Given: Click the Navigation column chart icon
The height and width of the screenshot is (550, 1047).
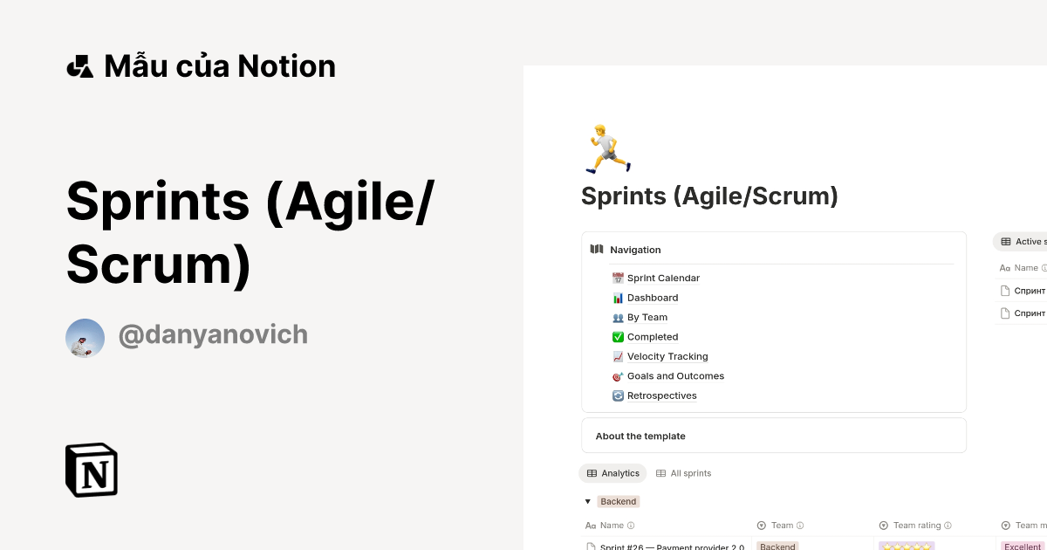Looking at the screenshot, I should 597,249.
